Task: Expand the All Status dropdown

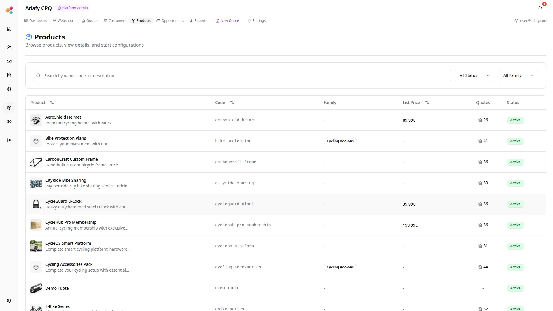Action: (474, 75)
